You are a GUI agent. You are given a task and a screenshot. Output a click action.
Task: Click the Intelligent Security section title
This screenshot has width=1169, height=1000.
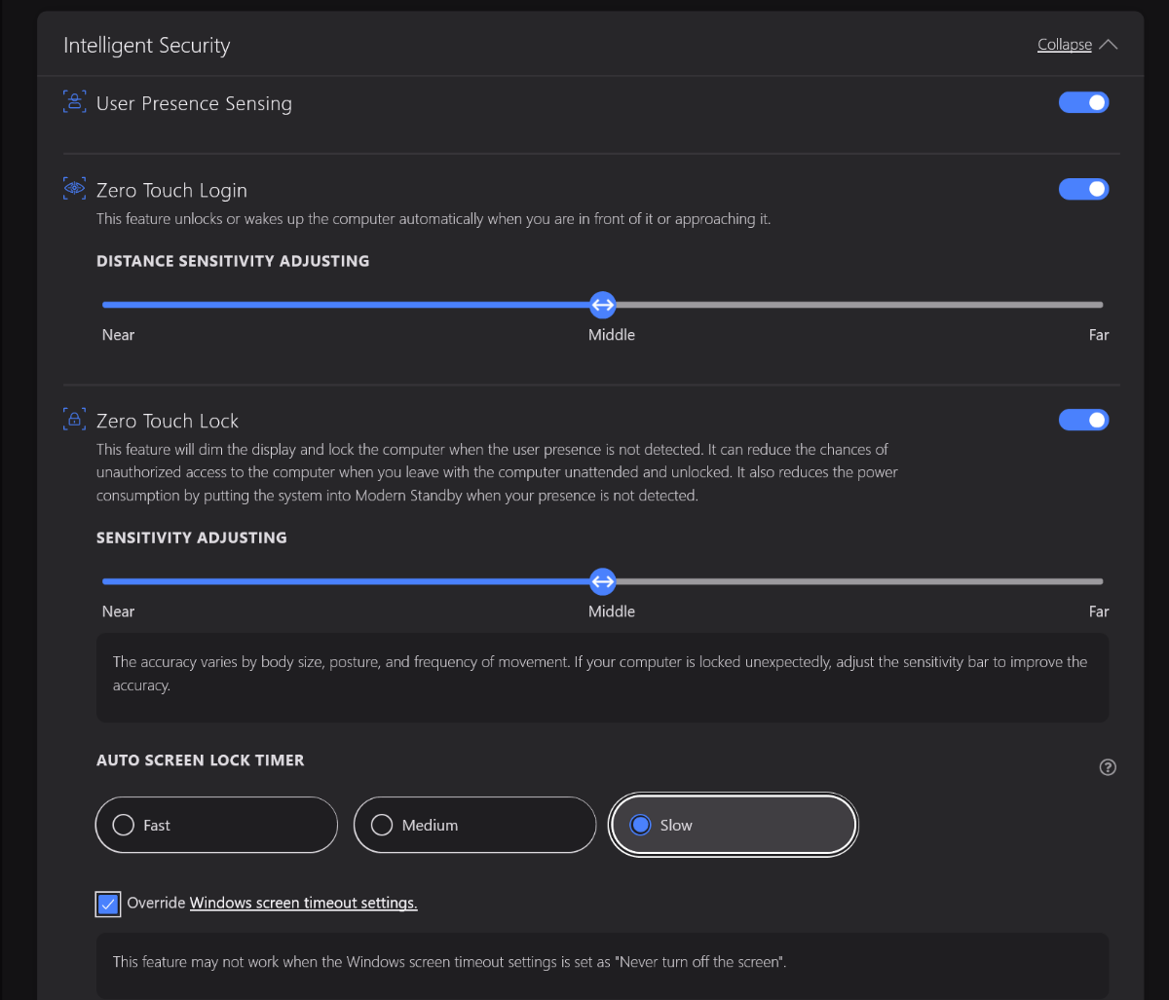point(146,45)
